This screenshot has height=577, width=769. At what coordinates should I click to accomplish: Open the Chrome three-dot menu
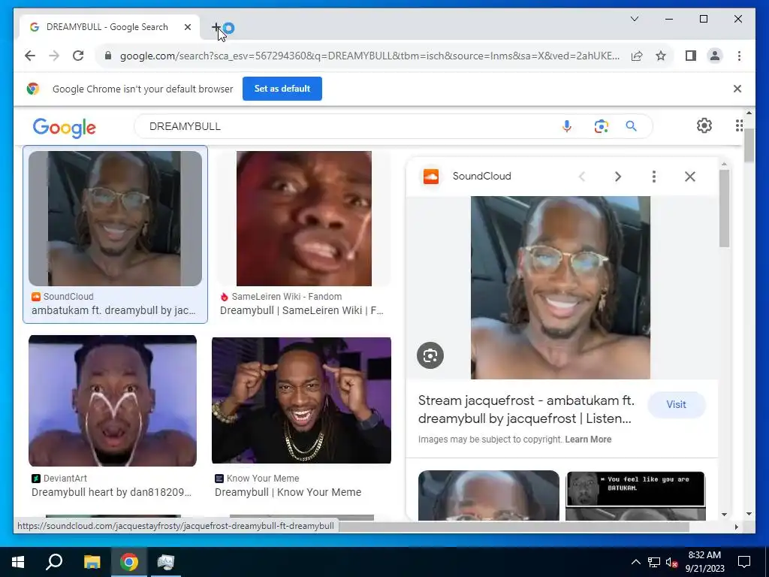click(x=739, y=56)
